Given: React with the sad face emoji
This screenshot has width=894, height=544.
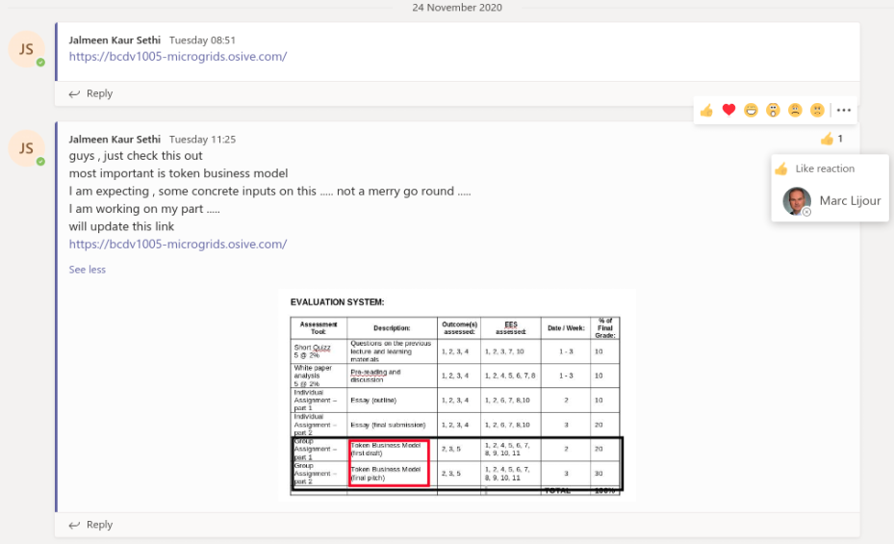Looking at the screenshot, I should pos(795,110).
